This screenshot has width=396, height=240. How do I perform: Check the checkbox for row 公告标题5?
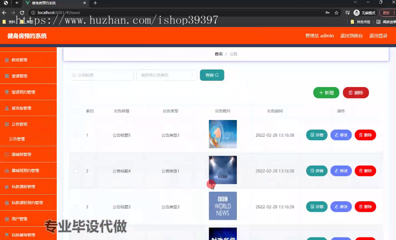click(x=76, y=135)
